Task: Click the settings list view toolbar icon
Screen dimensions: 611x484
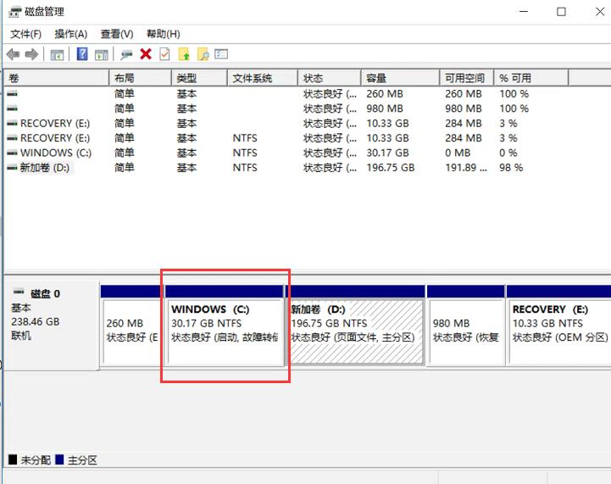Action: (x=221, y=53)
